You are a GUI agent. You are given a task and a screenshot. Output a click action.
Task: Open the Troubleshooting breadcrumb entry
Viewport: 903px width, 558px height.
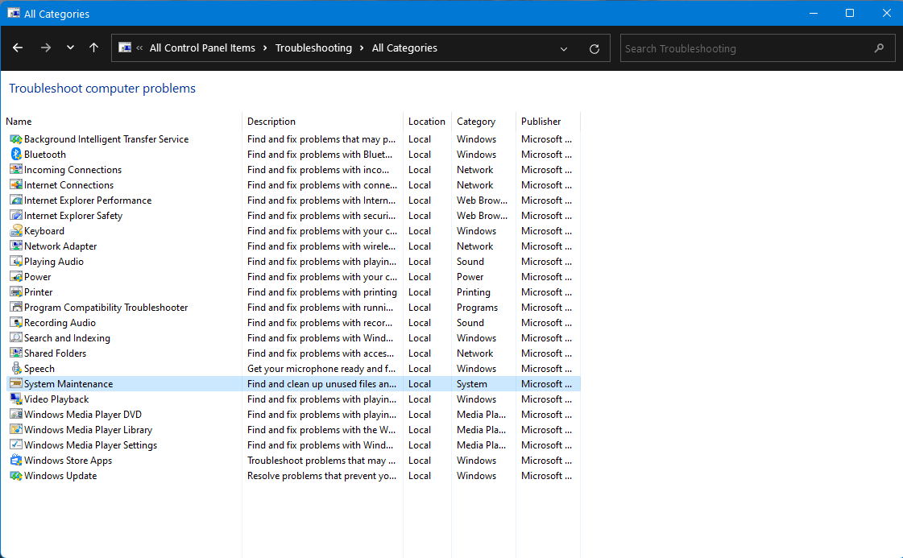pos(313,48)
